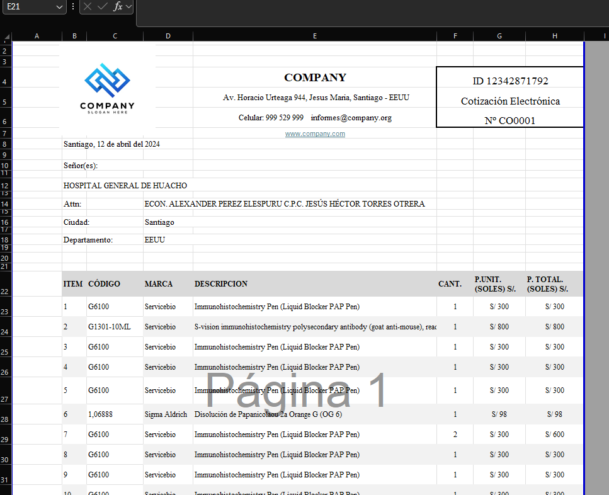
Task: Click the Departamento: label cell
Action: click(x=88, y=240)
